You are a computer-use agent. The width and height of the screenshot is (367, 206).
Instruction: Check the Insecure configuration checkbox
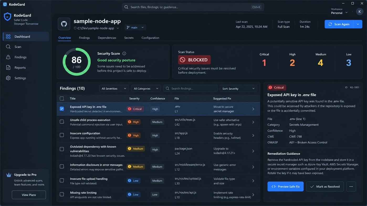[x=62, y=135]
